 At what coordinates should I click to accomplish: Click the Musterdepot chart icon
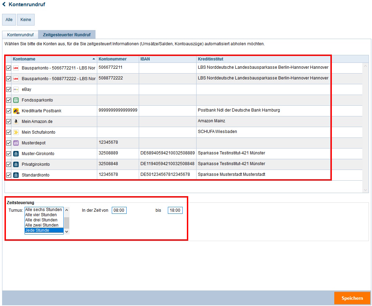[x=16, y=143]
